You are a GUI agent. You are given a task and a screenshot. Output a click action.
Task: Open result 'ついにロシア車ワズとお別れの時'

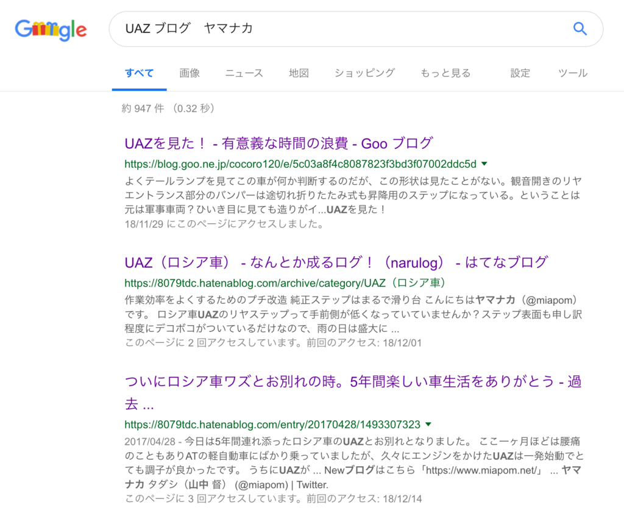click(x=353, y=392)
